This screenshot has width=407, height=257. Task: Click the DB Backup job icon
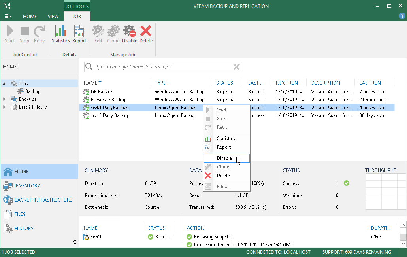(x=86, y=92)
